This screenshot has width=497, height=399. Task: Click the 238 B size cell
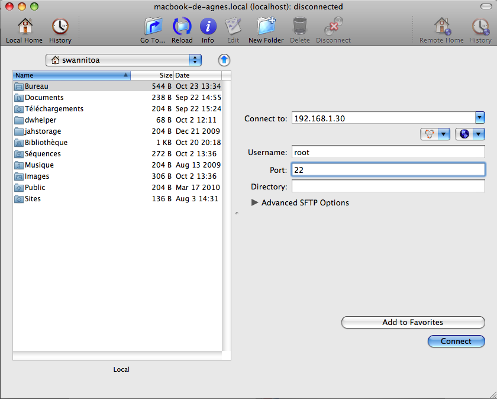point(162,98)
